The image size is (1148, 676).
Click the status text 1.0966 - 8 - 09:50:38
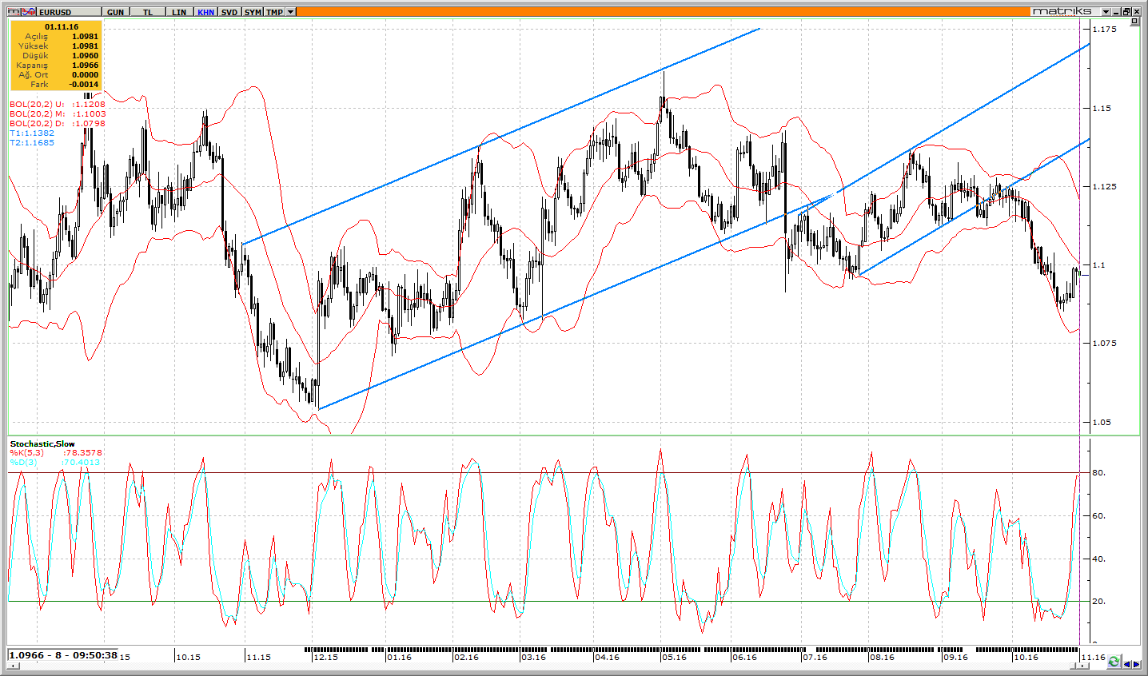[x=63, y=655]
